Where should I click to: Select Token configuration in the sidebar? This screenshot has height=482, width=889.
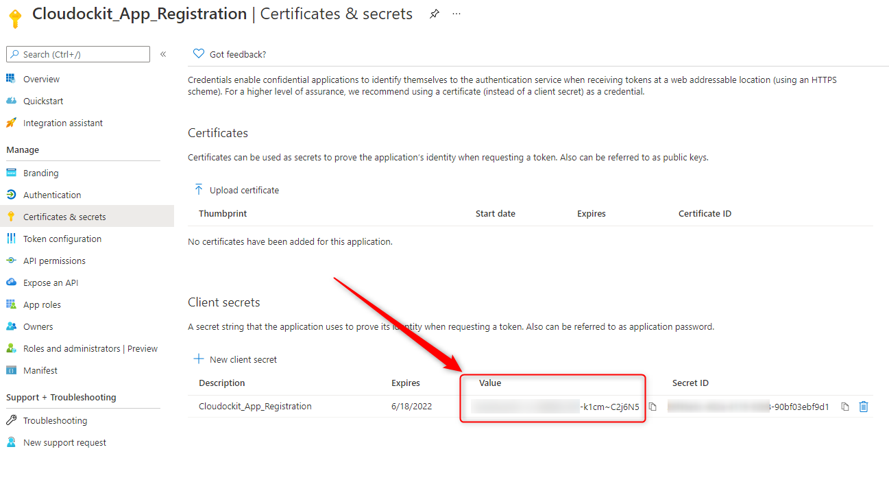(61, 238)
